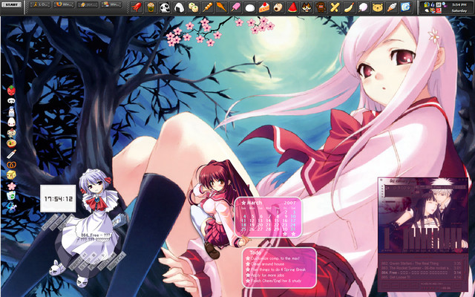475x297 pixels.
Task: Select the Clean around house todo item
Action: (x=267, y=264)
